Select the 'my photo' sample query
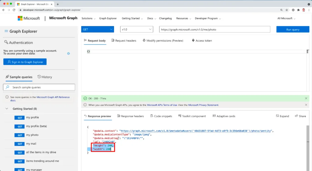This screenshot has height=171, width=312. pyautogui.click(x=32, y=135)
